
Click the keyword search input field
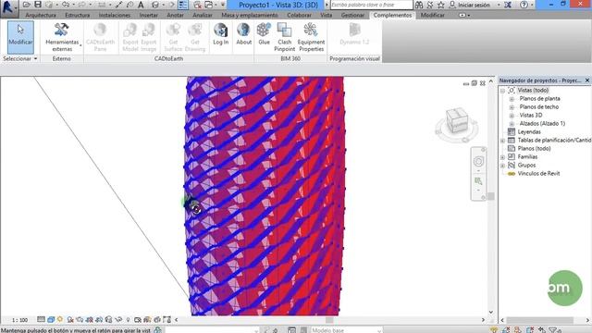[x=372, y=5]
